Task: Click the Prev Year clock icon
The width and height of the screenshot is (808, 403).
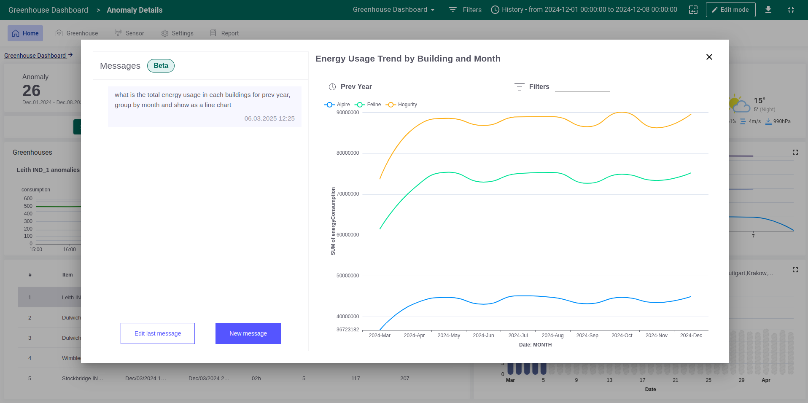Action: (x=332, y=87)
